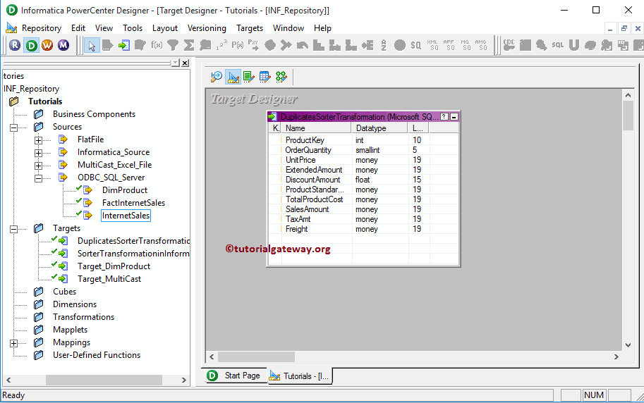The image size is (644, 403).
Task: Select the Target_MultiCast target
Action: pos(109,279)
